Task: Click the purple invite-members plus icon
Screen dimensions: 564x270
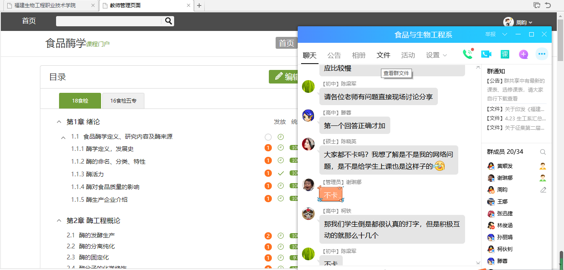Action: pos(523,54)
